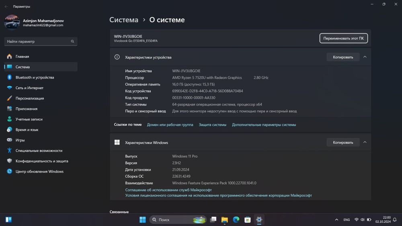Click the Найти параметр search field
Screen dimensions: 402x226
[x=41, y=41]
